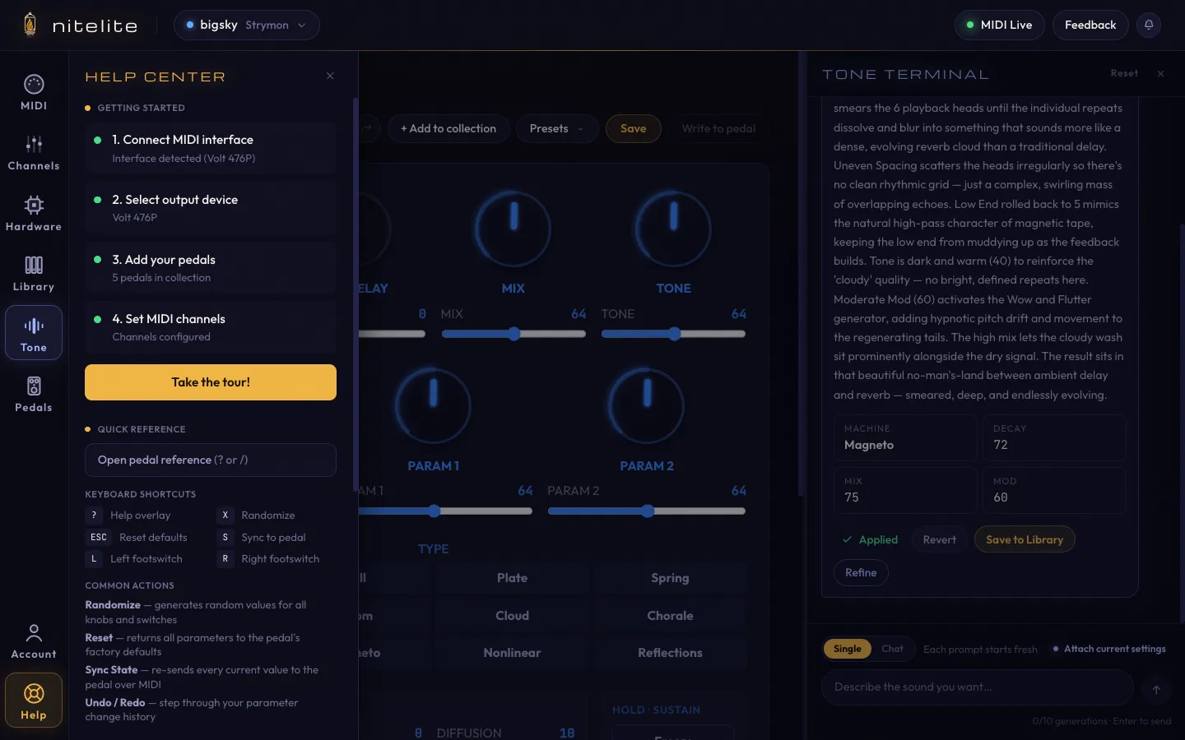The image size is (1185, 740).
Task: Click the ESC Reset defaults shortcut
Action: click(99, 538)
